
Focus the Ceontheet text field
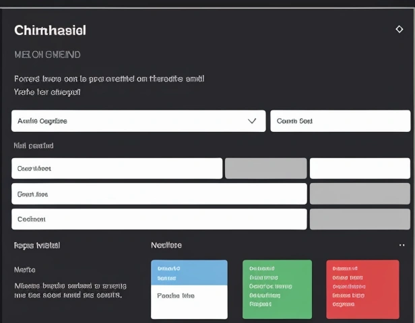point(117,168)
